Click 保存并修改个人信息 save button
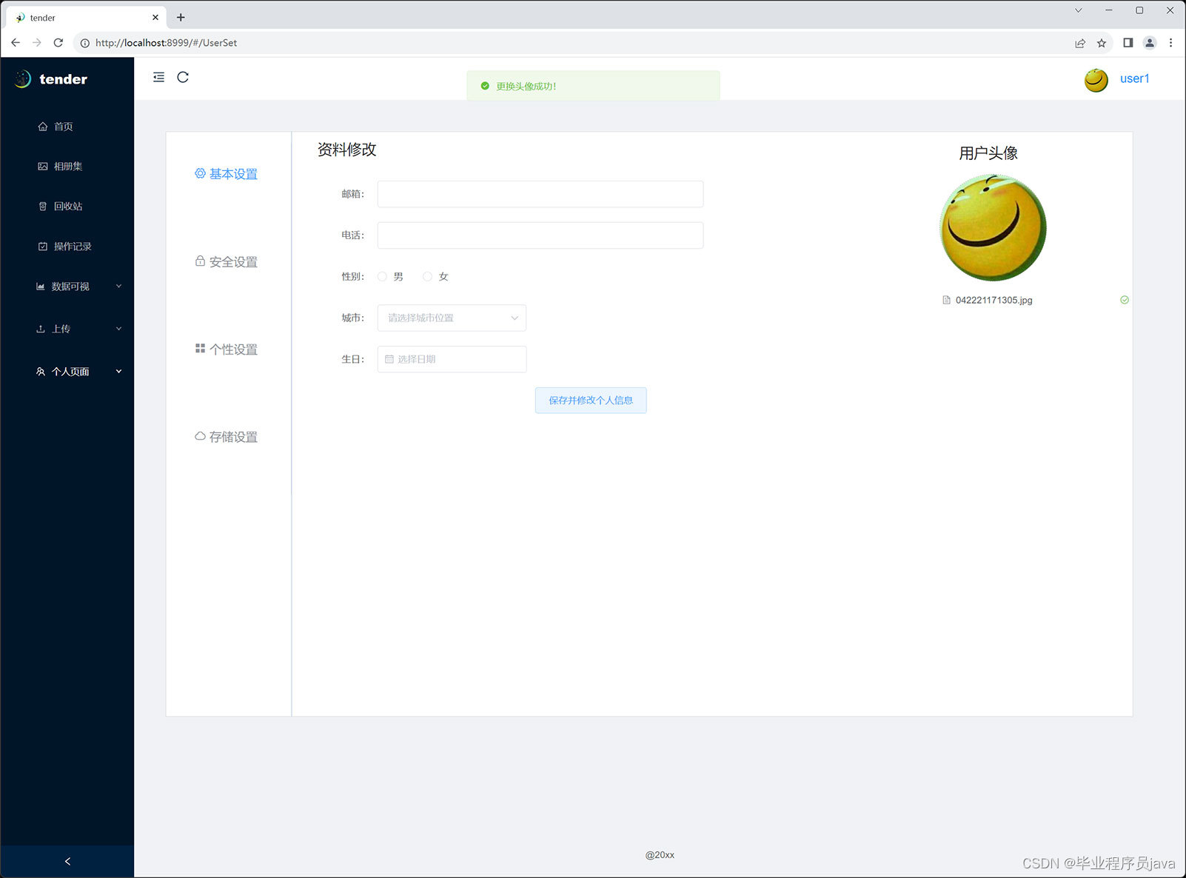1186x878 pixels. pyautogui.click(x=591, y=401)
